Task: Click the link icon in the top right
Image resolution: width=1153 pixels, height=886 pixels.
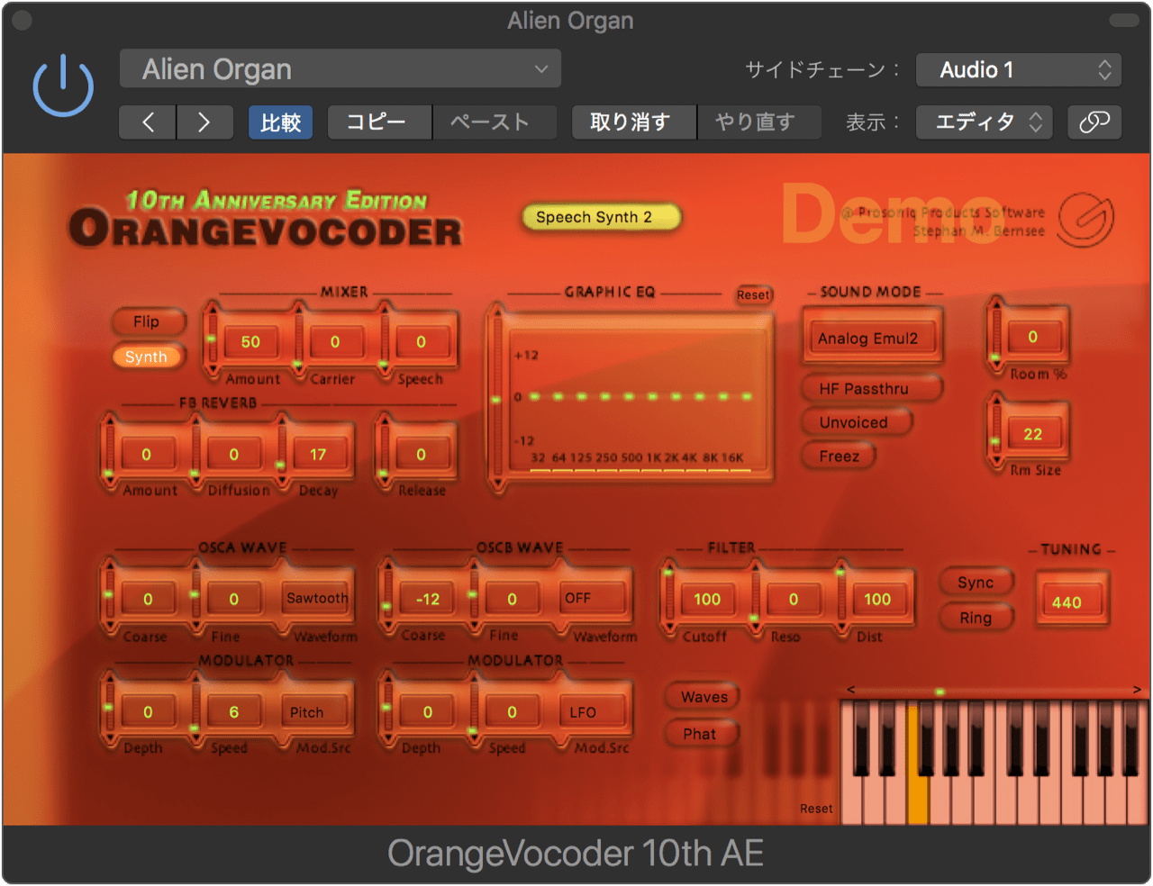Action: tap(1094, 122)
